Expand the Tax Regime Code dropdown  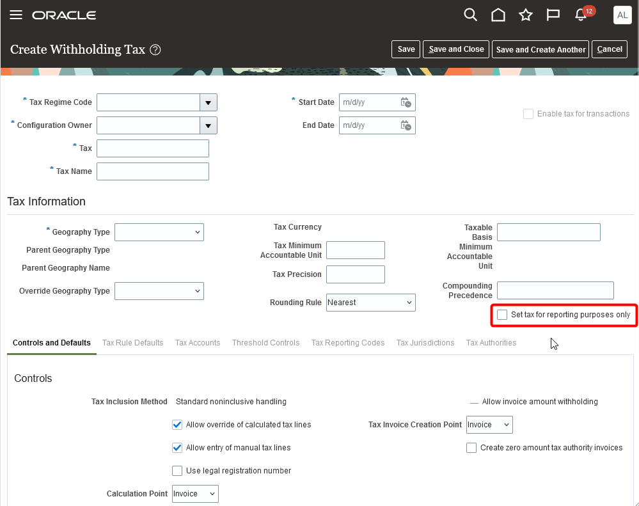[208, 102]
